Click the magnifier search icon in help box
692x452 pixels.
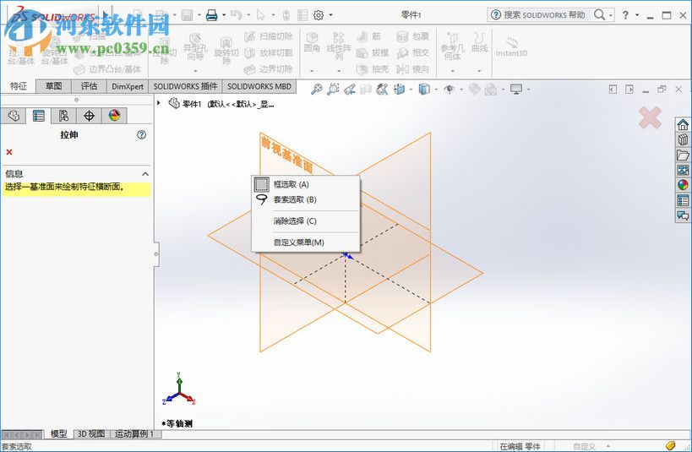point(599,15)
